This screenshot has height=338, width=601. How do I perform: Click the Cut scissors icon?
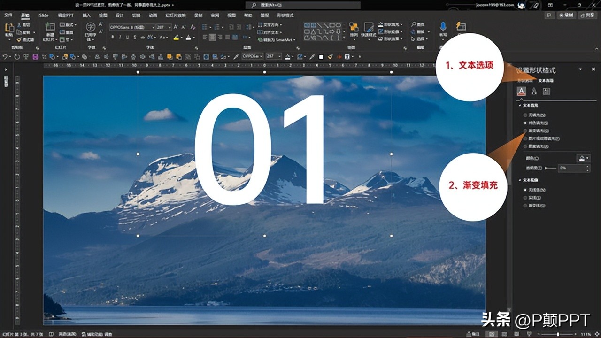point(19,25)
